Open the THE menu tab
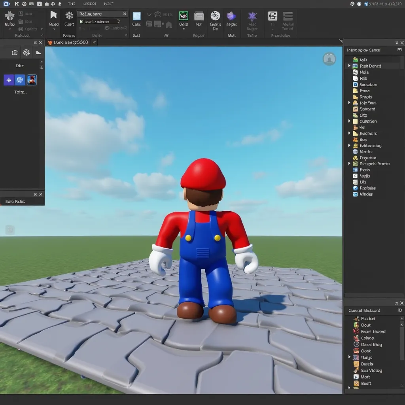This screenshot has width=405, height=405. point(72,4)
